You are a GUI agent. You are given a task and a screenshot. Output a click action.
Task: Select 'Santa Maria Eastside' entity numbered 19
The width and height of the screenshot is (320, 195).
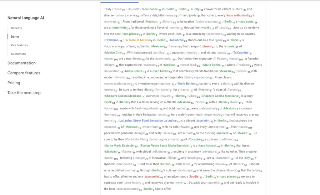(119, 146)
